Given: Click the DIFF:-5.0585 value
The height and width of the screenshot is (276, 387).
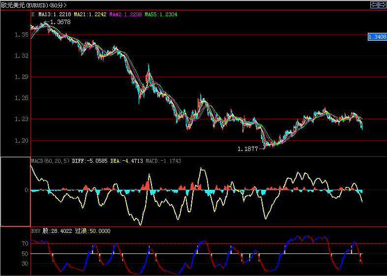Looking at the screenshot, I should 90,161.
